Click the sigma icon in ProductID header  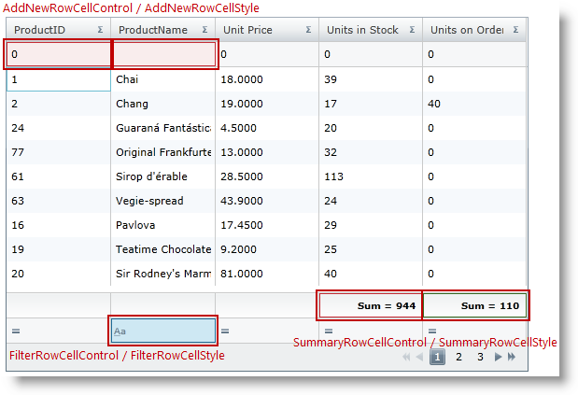click(100, 31)
